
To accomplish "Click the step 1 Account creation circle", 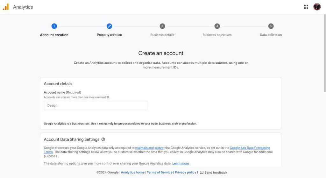I will point(54,26).
